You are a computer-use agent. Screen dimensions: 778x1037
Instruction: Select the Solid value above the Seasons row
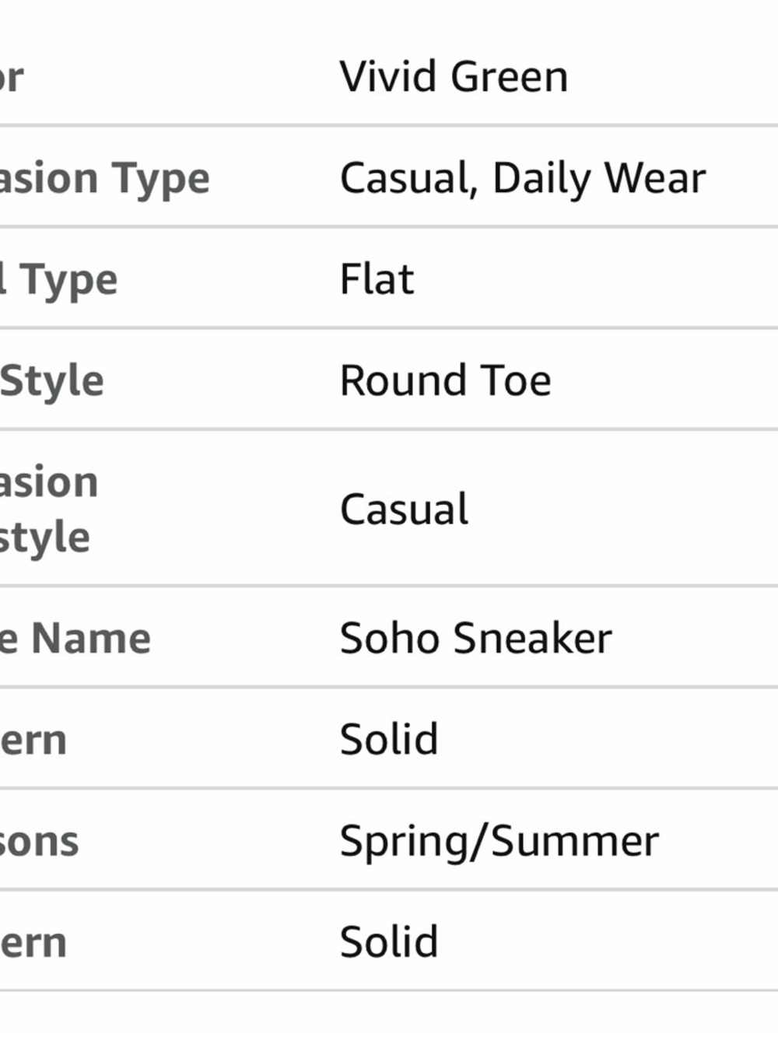(x=389, y=739)
